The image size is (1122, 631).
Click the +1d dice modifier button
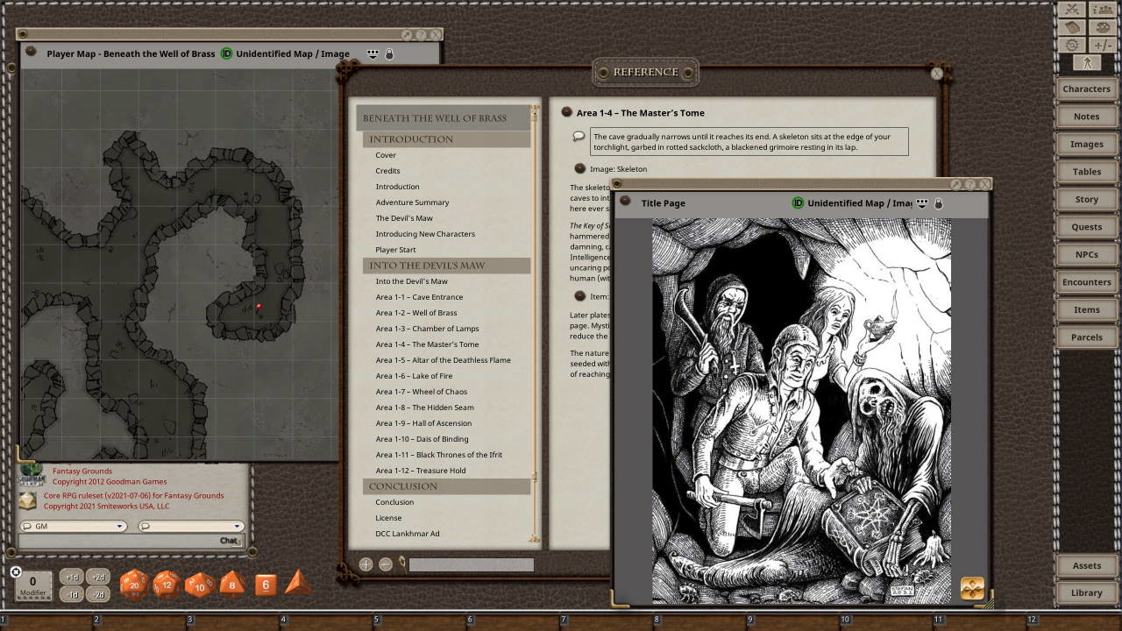click(74, 577)
